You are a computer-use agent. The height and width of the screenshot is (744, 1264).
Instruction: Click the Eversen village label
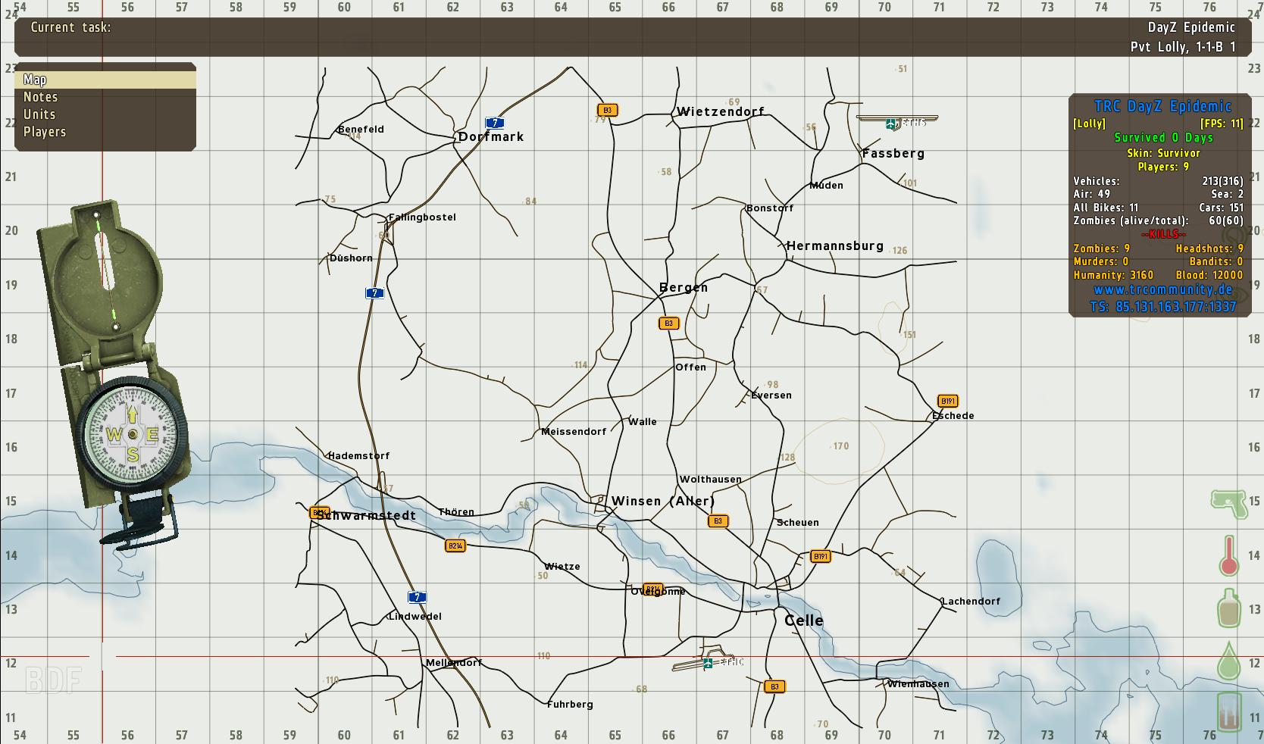click(x=771, y=395)
